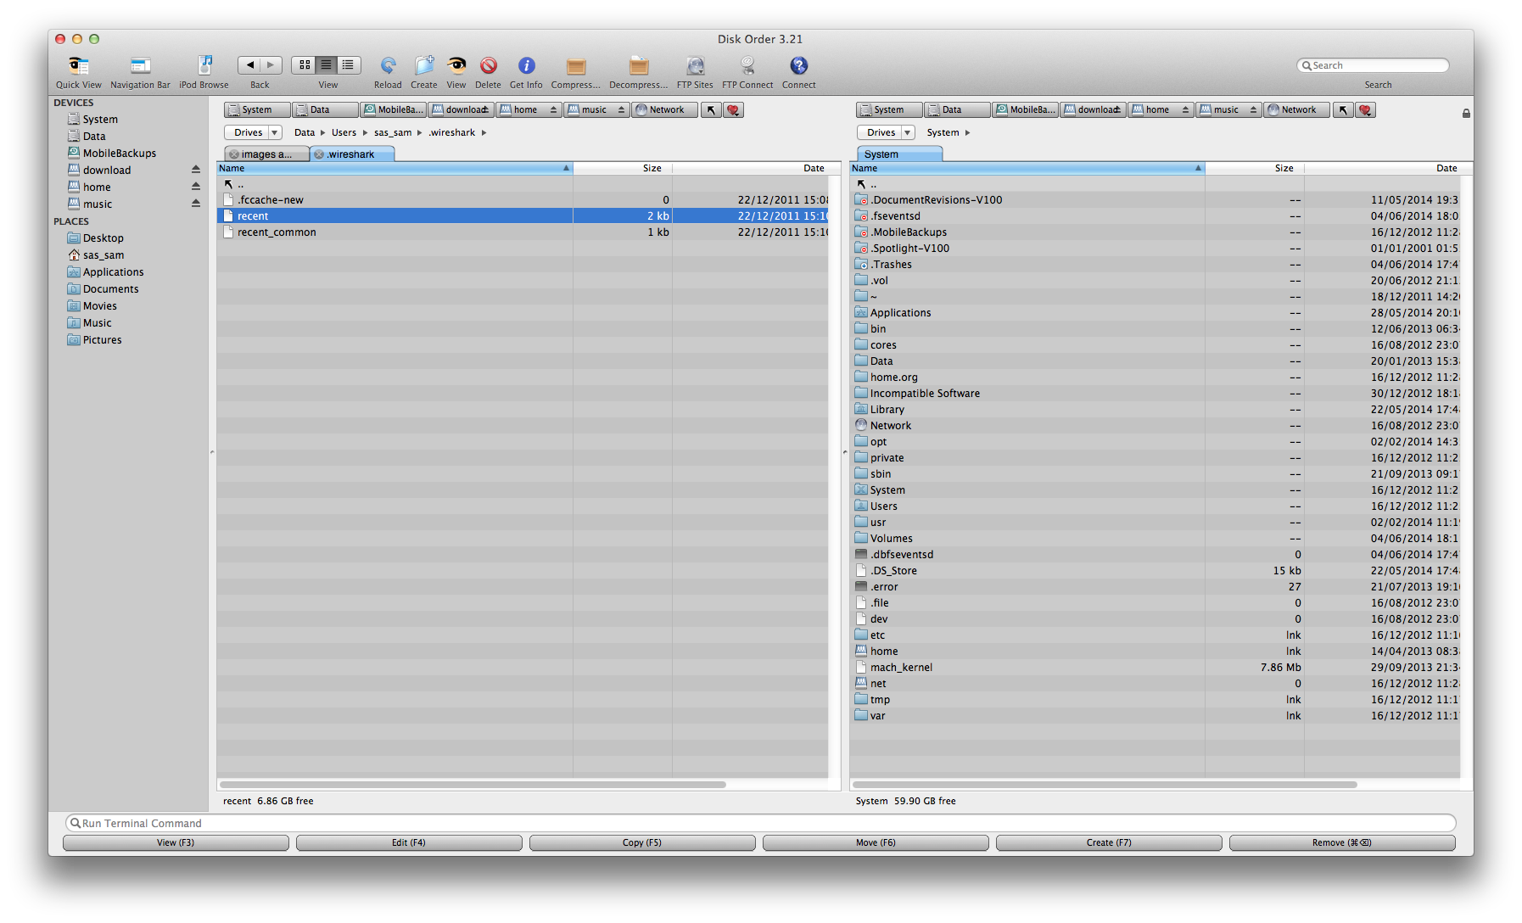The image size is (1522, 923).
Task: Open the right panel Drives dropdown
Action: click(x=885, y=132)
